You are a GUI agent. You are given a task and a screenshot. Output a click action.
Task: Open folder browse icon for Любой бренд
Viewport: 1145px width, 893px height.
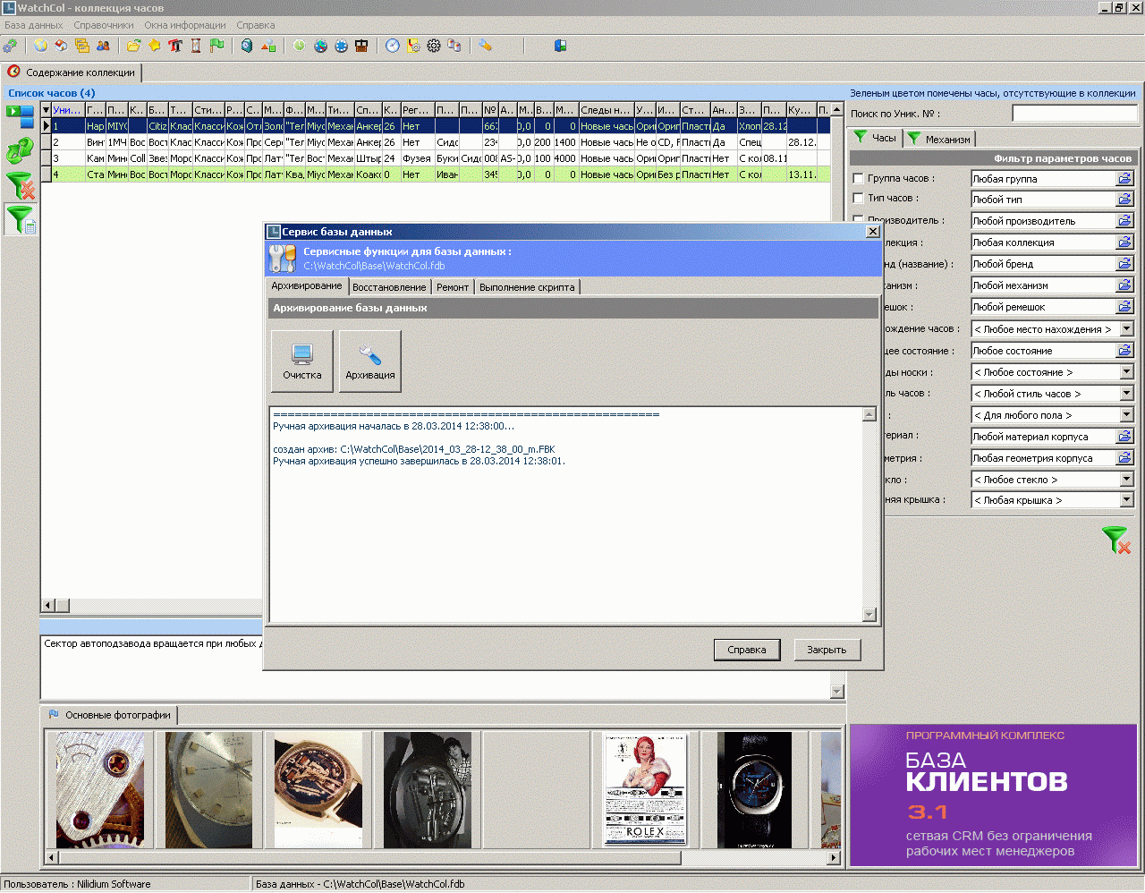point(1124,264)
